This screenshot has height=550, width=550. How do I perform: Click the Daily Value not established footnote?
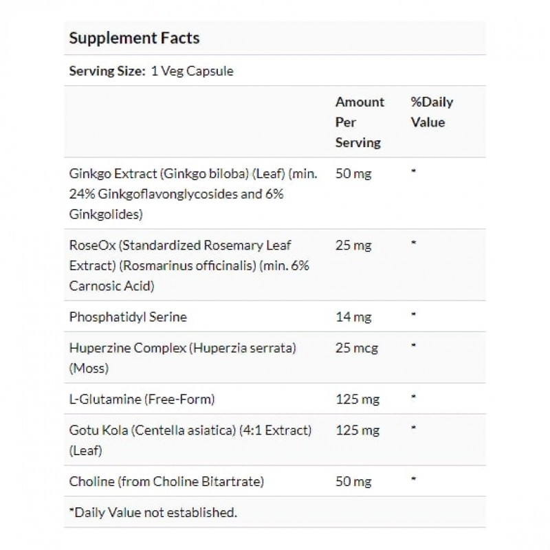(x=153, y=512)
